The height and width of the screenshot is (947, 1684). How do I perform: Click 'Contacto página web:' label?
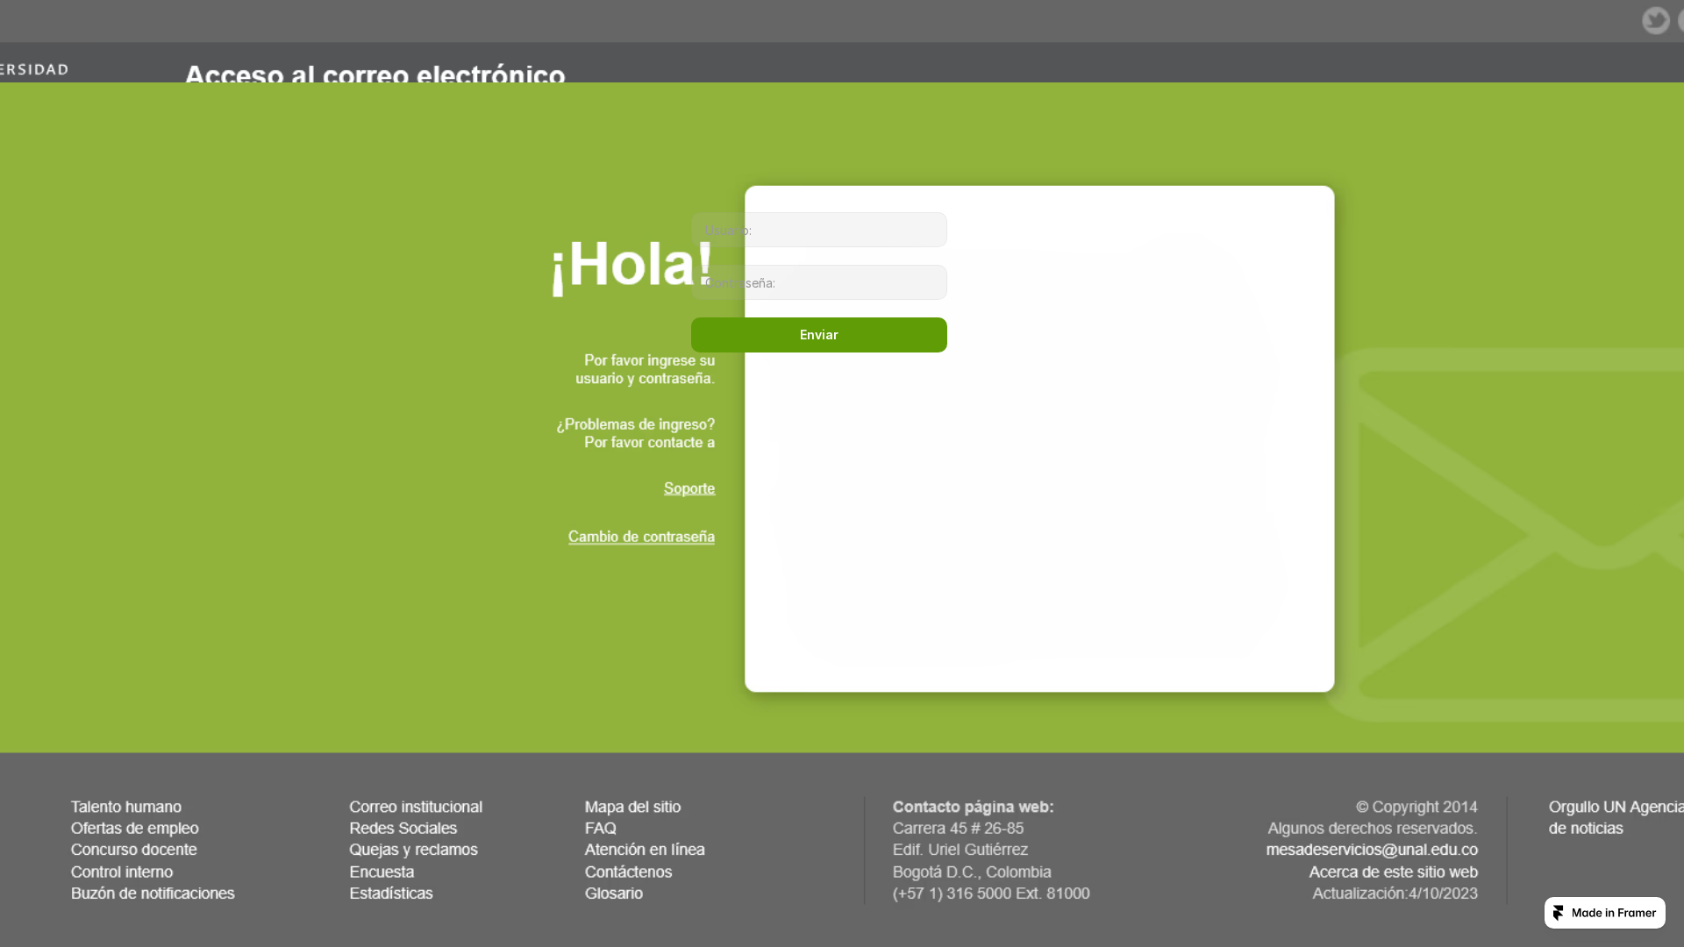973,807
